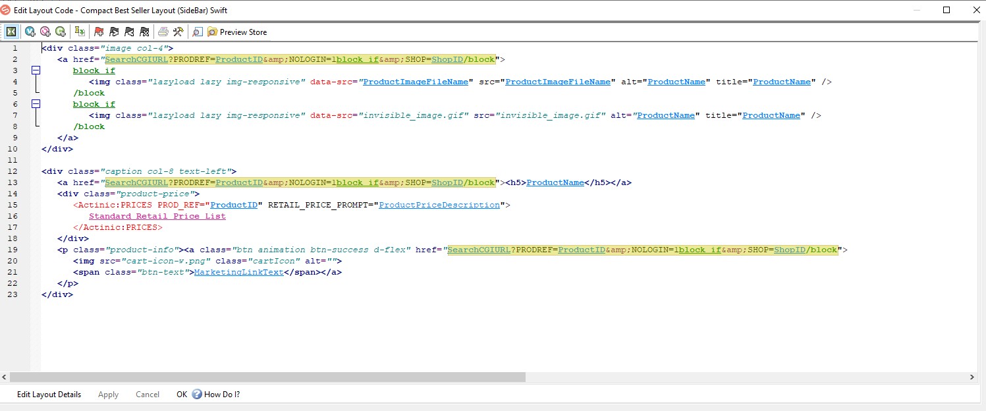Collapse the block_if section at line 3
This screenshot has width=986, height=411.
click(x=36, y=70)
